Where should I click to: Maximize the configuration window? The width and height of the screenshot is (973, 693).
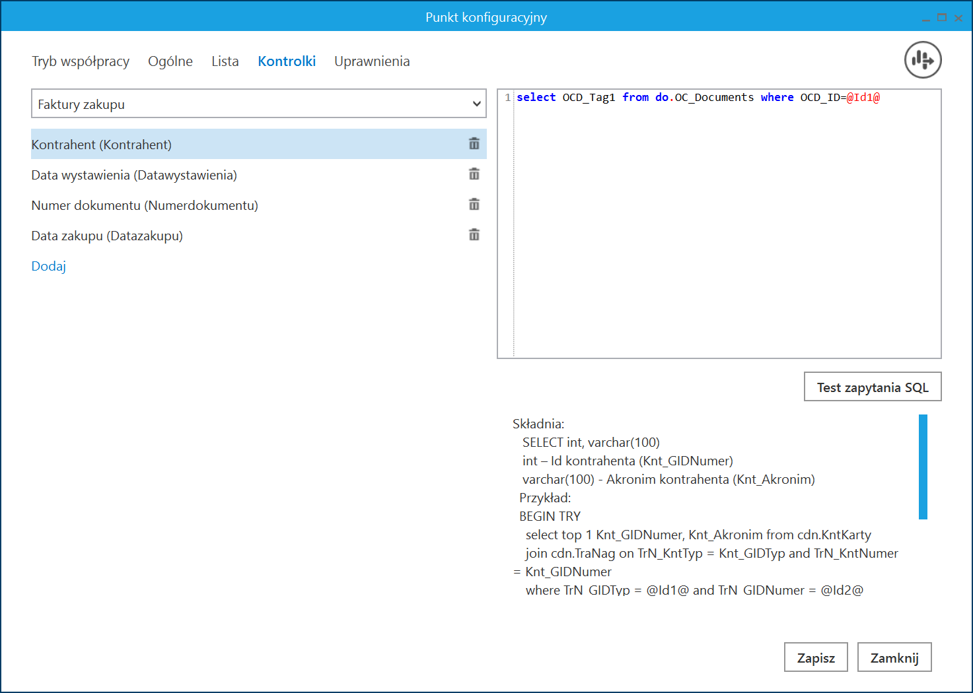coord(942,18)
